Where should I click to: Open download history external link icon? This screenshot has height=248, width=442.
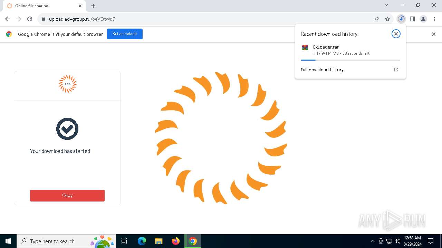tap(396, 70)
